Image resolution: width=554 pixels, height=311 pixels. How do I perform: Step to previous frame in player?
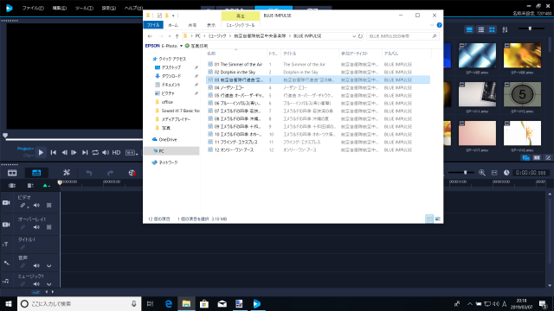(64, 152)
